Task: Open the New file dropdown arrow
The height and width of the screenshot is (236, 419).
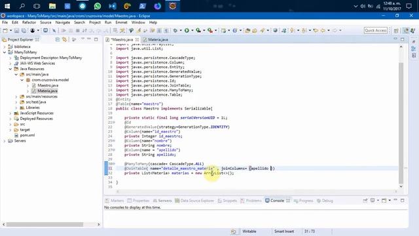Action: tap(10, 31)
